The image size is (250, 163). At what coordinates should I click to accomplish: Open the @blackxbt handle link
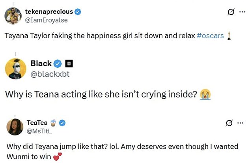[x=50, y=74]
